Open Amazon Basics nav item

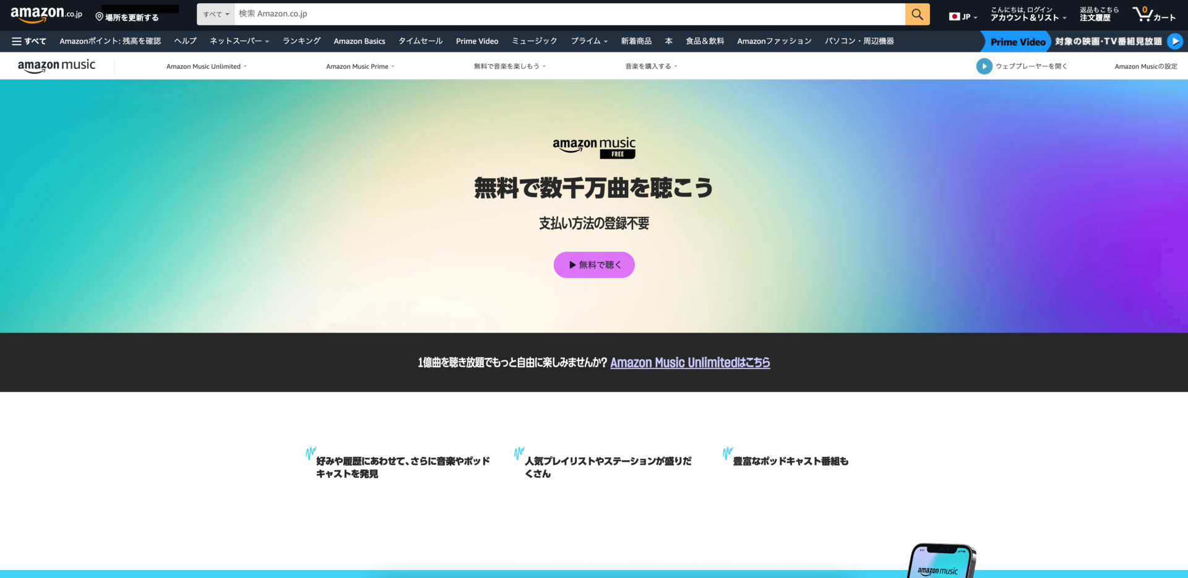tap(359, 41)
